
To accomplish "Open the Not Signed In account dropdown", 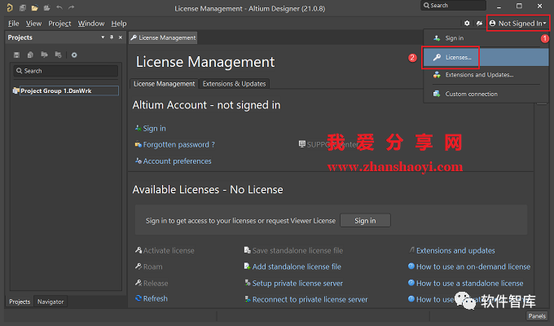I will pyautogui.click(x=518, y=24).
